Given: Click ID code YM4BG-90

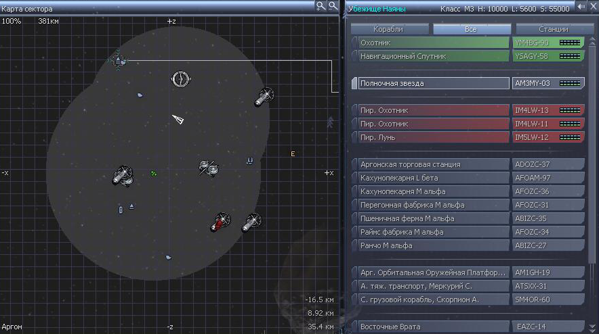Looking at the screenshot, I should tap(532, 43).
